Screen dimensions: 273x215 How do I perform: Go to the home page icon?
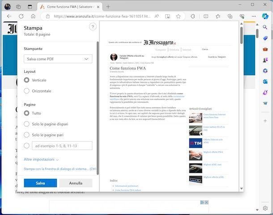(33, 16)
